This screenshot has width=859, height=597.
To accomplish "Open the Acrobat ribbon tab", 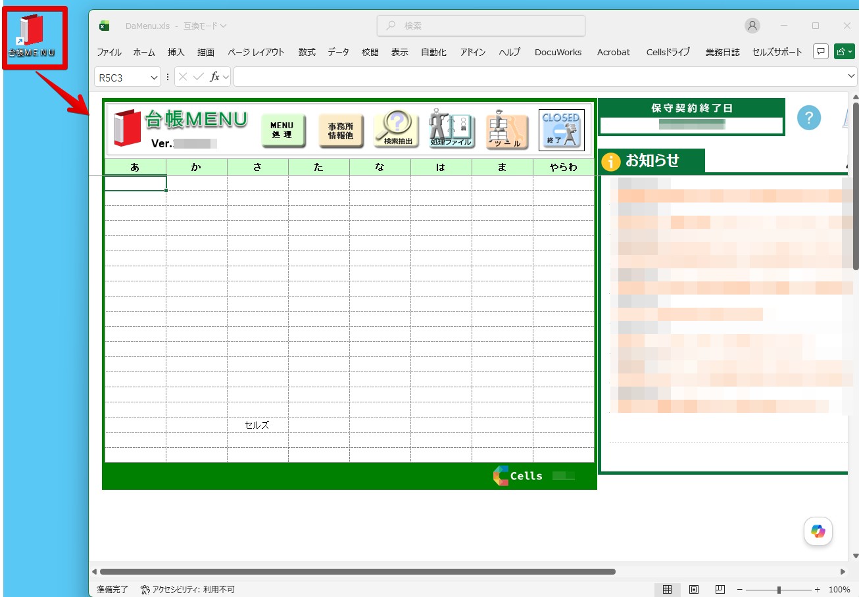I will pyautogui.click(x=614, y=52).
